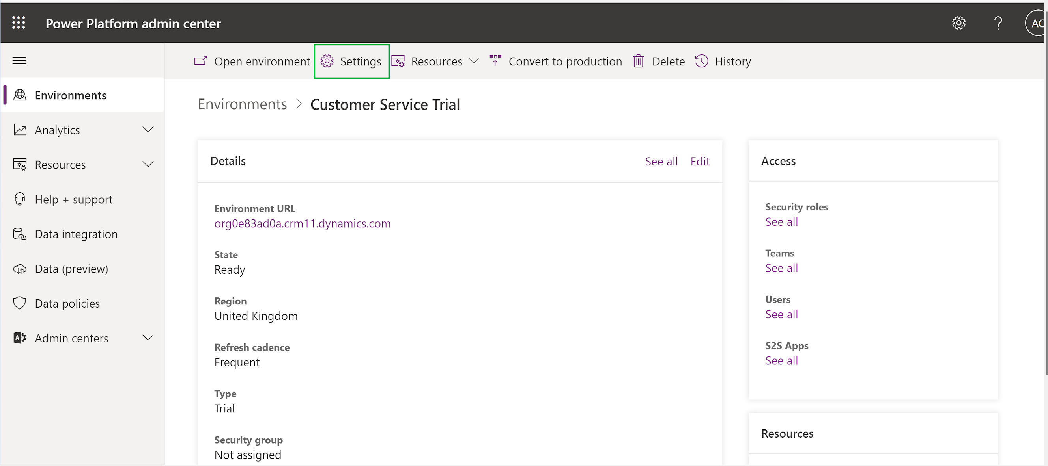Click the AC account avatar
1048x466 pixels.
click(x=1037, y=23)
